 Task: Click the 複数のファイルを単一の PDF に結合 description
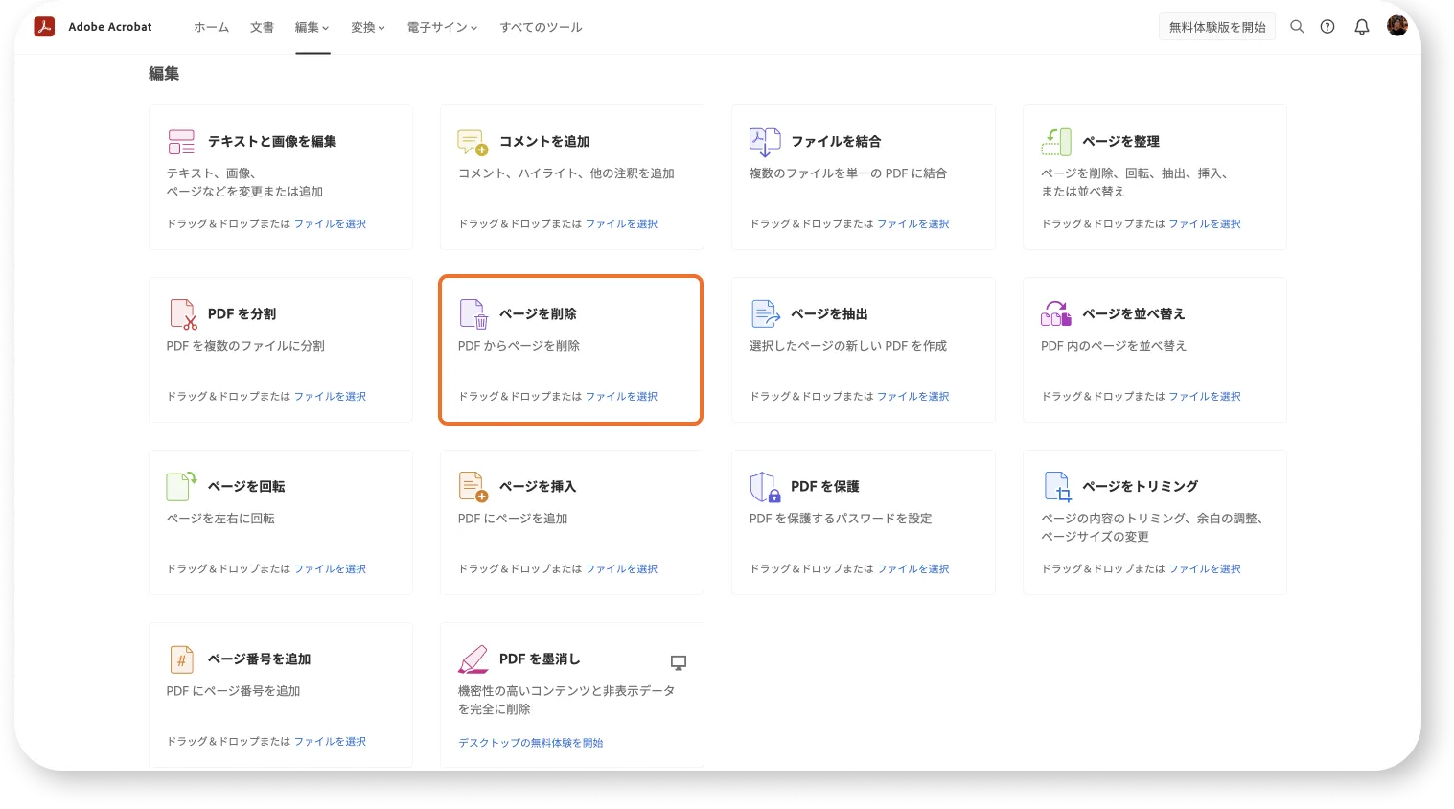coord(848,173)
